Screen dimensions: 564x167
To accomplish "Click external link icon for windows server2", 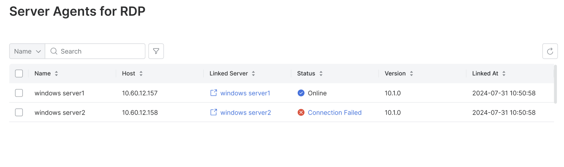I will 213,112.
